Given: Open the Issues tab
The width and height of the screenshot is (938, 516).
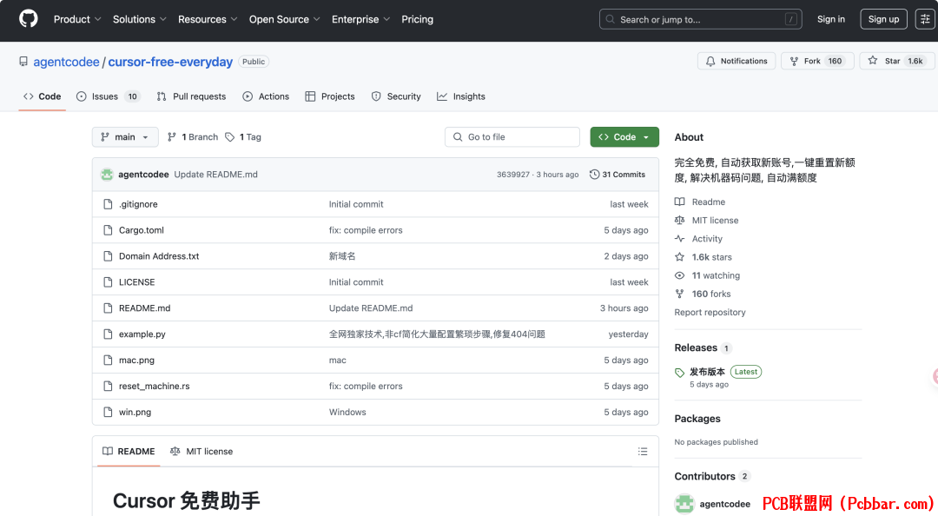Looking at the screenshot, I should tap(109, 96).
